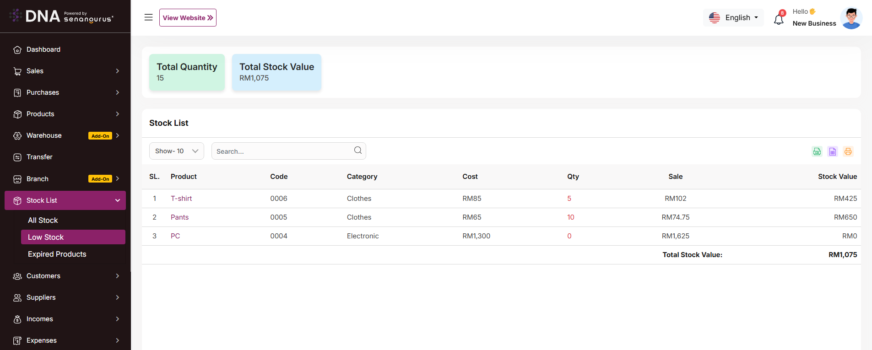
Task: Select All Stock in sidebar
Action: pos(43,220)
